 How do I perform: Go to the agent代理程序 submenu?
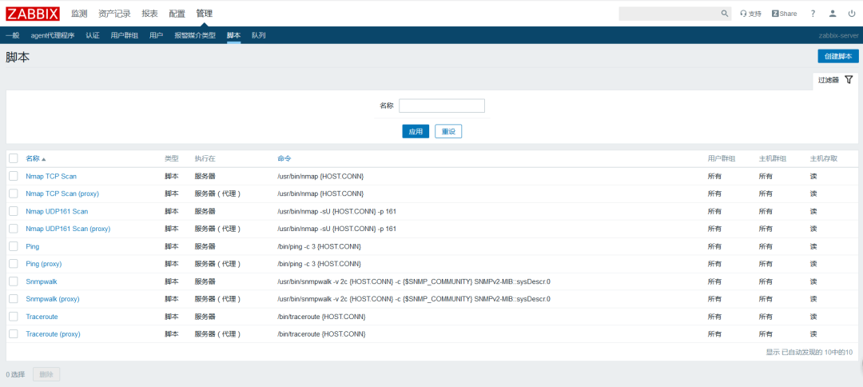52,35
